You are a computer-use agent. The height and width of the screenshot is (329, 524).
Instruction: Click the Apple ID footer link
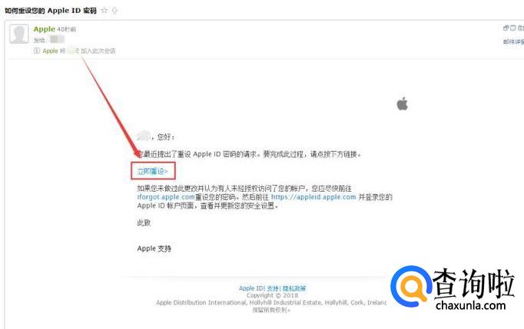coord(252,288)
